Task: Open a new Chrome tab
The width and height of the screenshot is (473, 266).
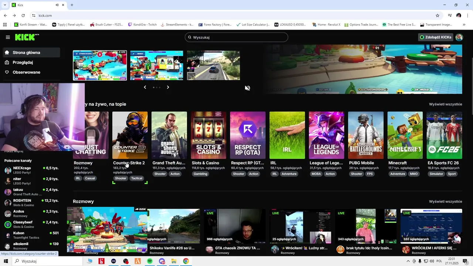Action: (72, 5)
